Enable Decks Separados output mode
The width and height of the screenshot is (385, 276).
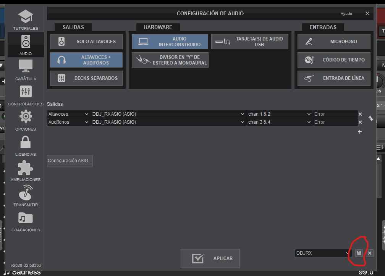[86, 78]
